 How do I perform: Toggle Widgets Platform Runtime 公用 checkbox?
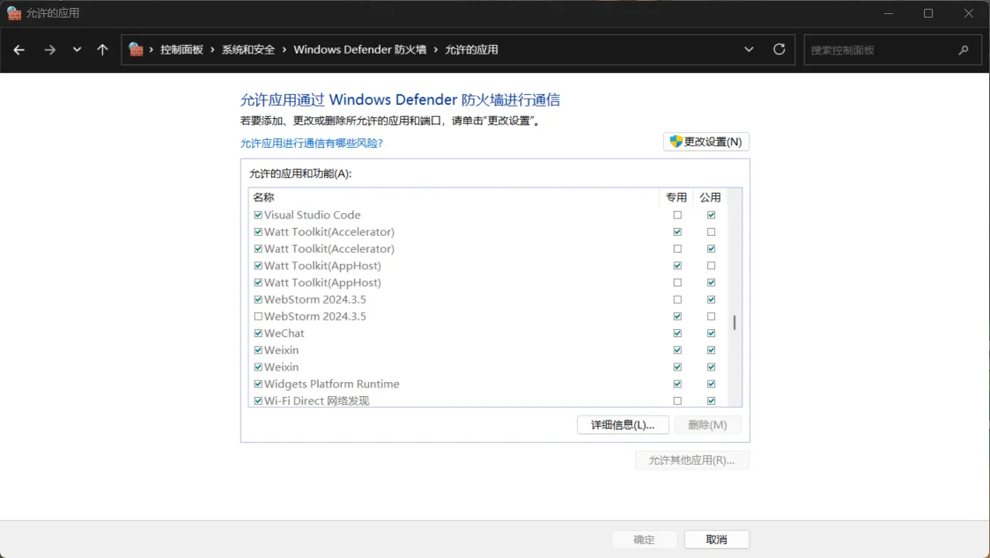712,384
